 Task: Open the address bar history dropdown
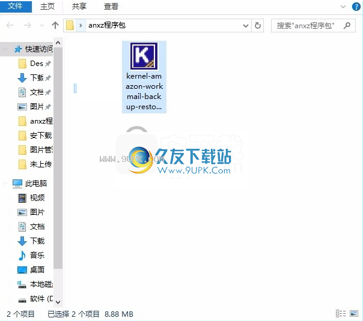tap(246, 25)
